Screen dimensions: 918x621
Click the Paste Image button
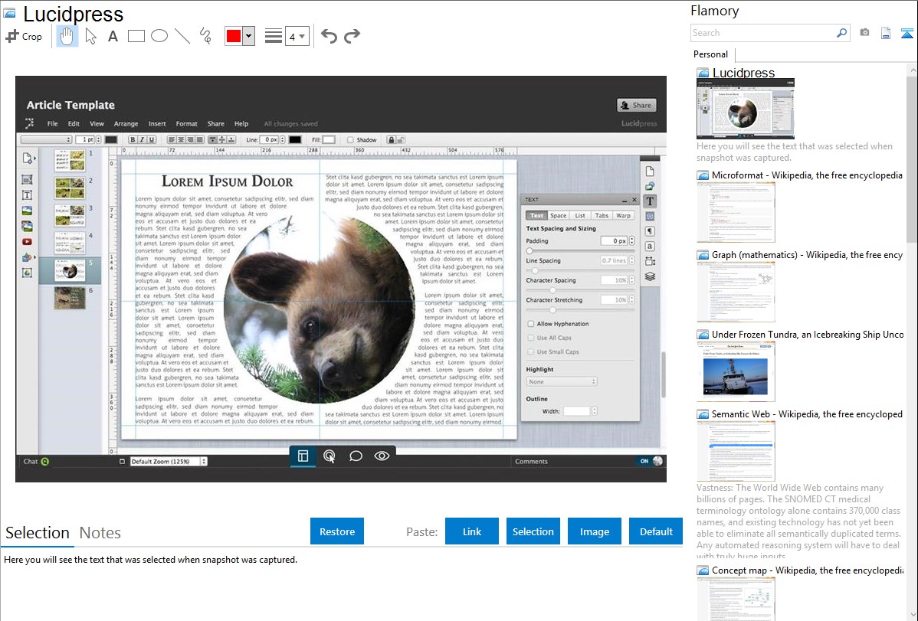(594, 531)
